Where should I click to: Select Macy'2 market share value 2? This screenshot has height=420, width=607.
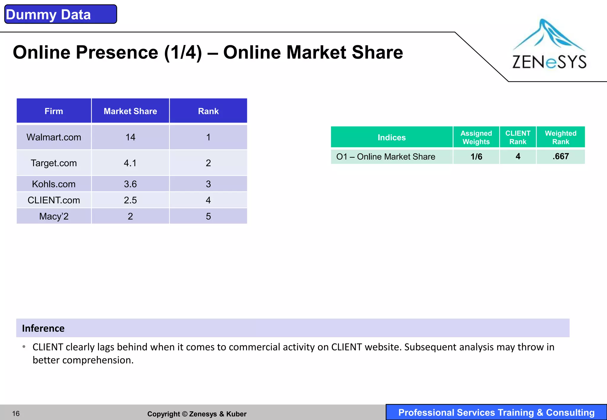pyautogui.click(x=130, y=216)
